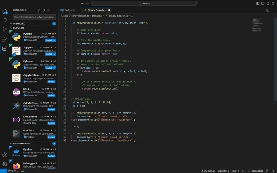This screenshot has height=173, width=277.
Task: Go forward with the right arrow
Action: (x=87, y=3)
